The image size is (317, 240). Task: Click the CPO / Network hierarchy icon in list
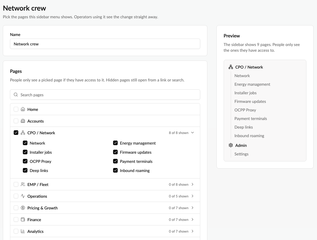tap(23, 133)
